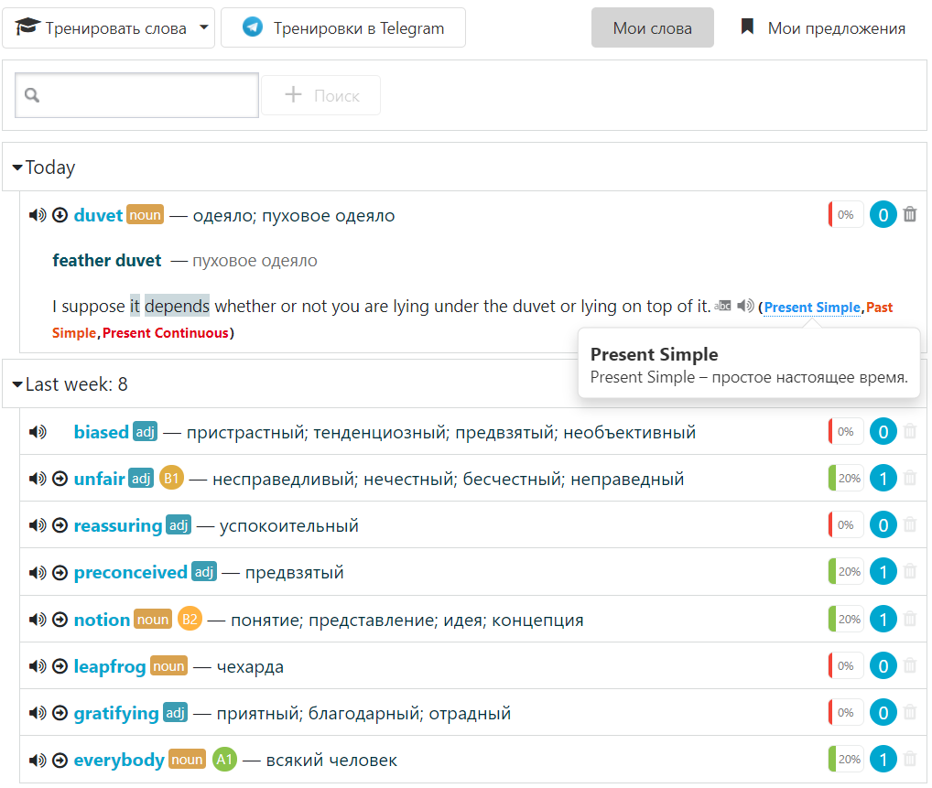
Task: Click the circled arrow icon beside everybody
Action: click(x=60, y=760)
